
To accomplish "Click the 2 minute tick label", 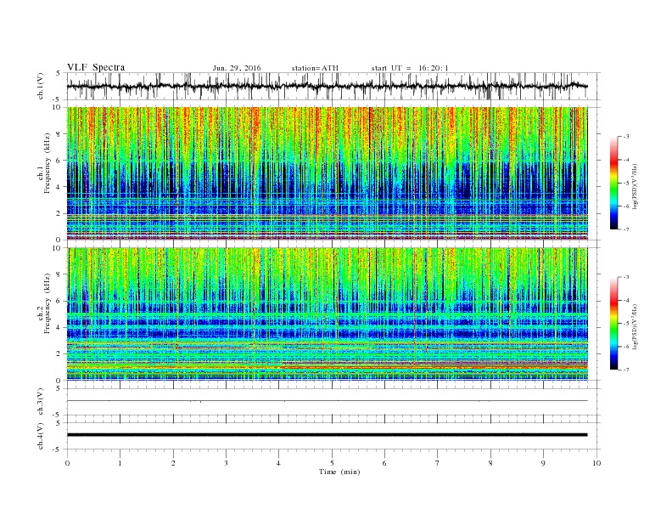I will click(173, 463).
